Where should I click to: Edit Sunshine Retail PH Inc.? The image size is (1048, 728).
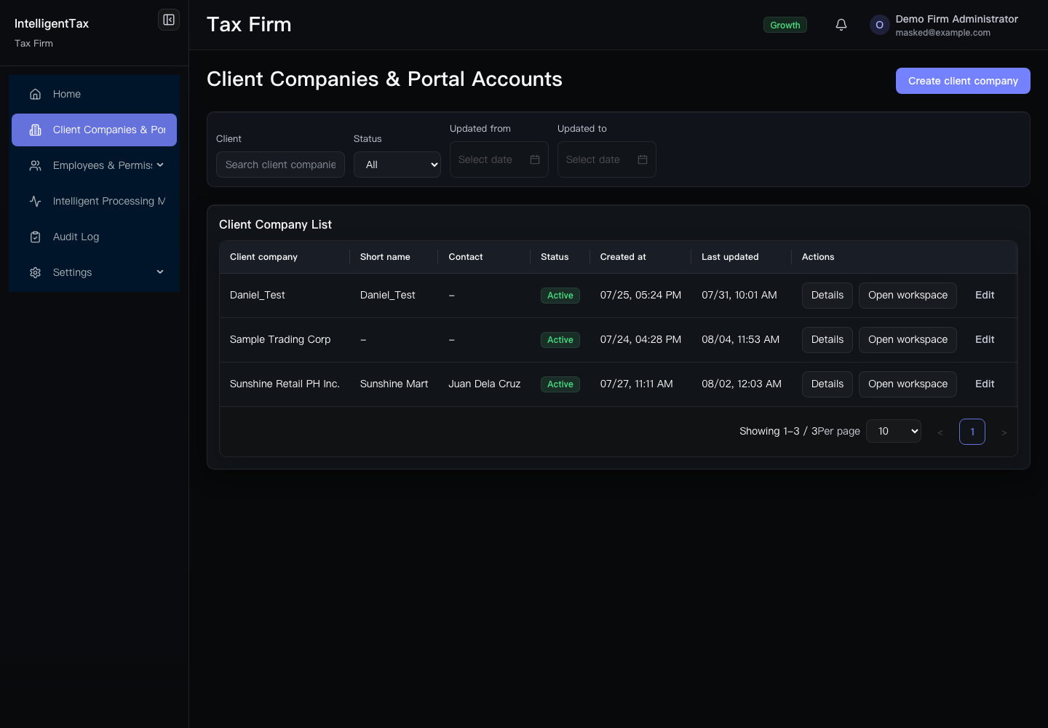(x=985, y=384)
